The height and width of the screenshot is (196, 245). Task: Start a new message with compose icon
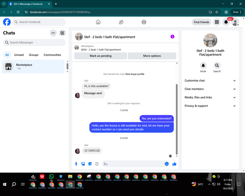62,33
